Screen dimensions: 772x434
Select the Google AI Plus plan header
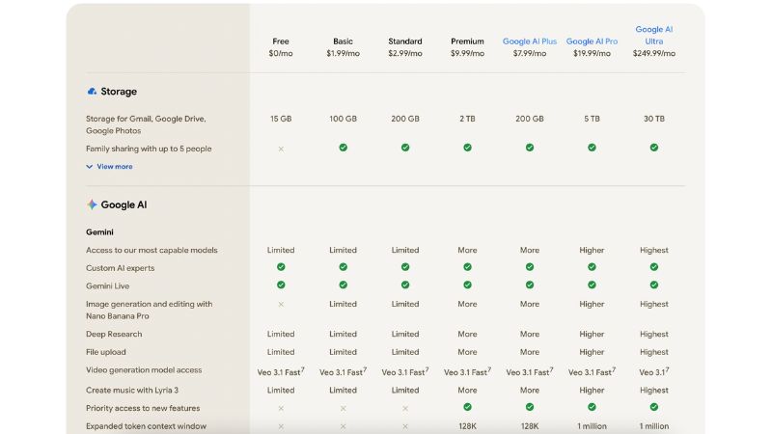[x=530, y=41]
